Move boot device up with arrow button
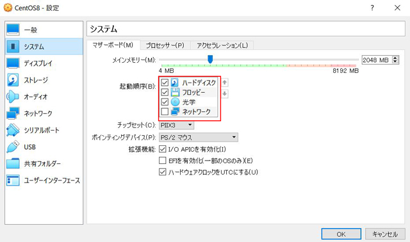The width and height of the screenshot is (410, 242). tap(224, 83)
